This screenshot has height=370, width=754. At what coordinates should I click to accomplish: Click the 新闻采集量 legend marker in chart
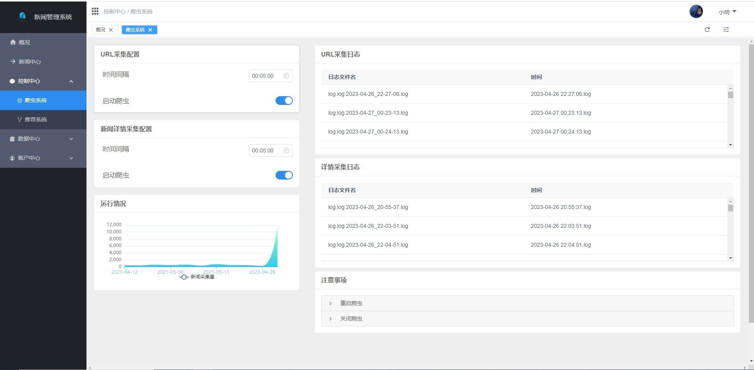pos(184,277)
